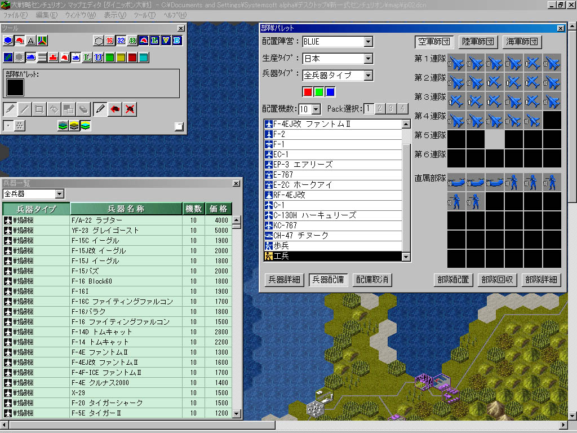The height and width of the screenshot is (433, 577).
Task: Click the blue tank unit layer icon
Action: (x=30, y=57)
